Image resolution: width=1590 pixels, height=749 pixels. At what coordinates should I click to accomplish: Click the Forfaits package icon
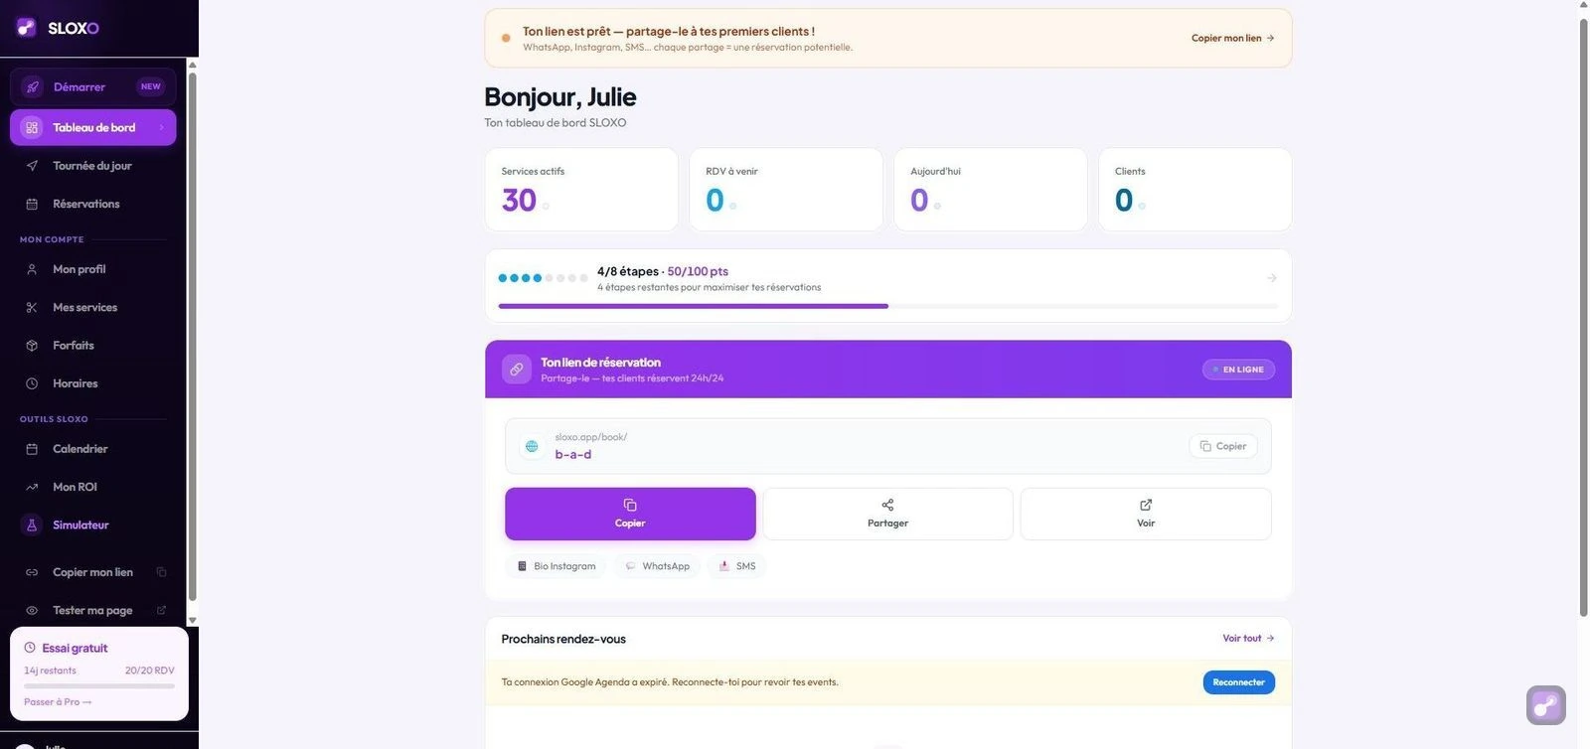pos(32,346)
